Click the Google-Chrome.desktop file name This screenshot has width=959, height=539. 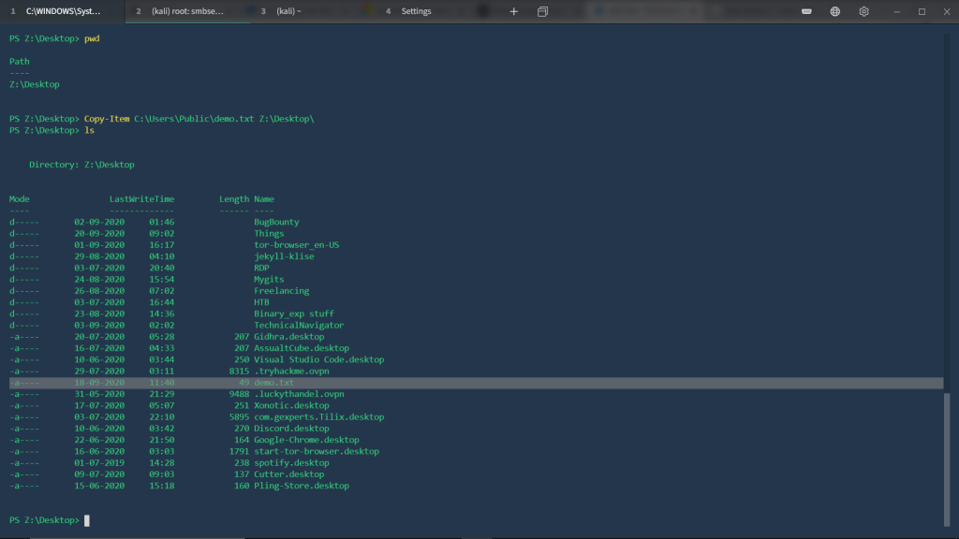306,440
